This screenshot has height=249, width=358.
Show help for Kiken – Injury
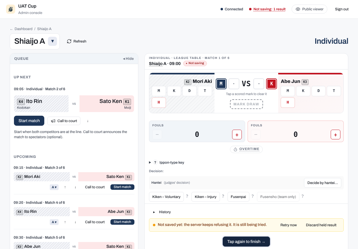[x=223, y=196]
